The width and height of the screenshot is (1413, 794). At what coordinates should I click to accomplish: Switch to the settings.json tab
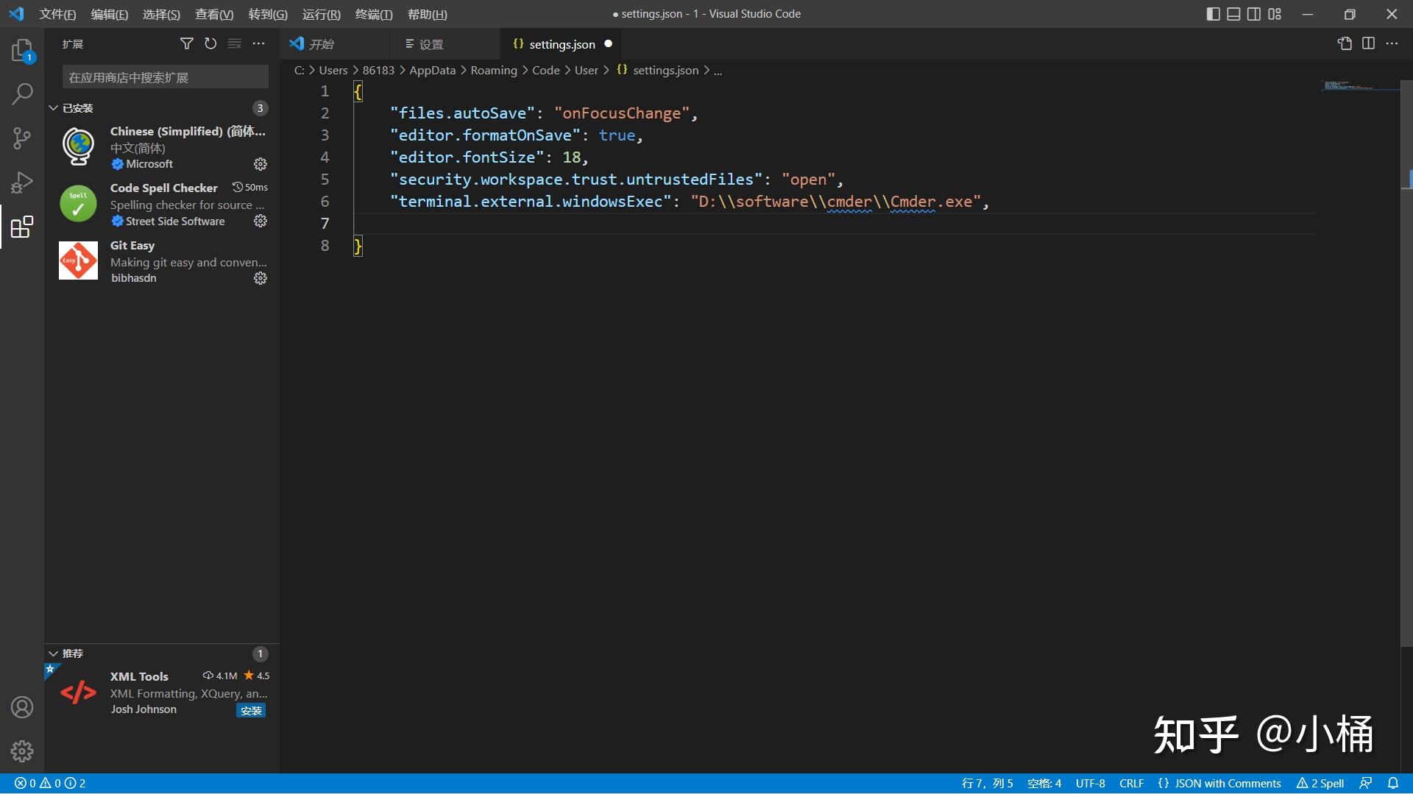click(x=562, y=44)
